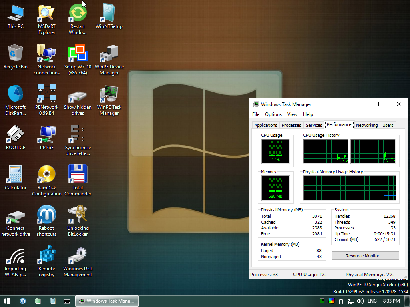Select Unlocking BitLocker icon
This screenshot has width=410, height=307.
pyautogui.click(x=78, y=221)
